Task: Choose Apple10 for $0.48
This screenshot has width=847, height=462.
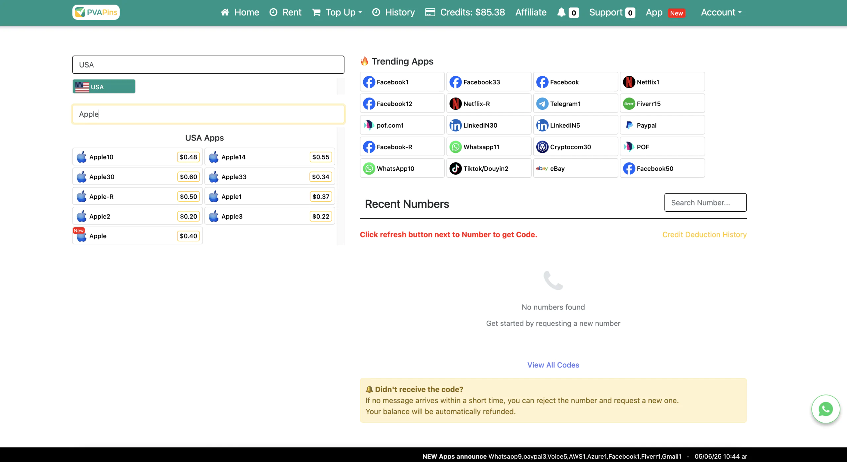Action: (137, 157)
